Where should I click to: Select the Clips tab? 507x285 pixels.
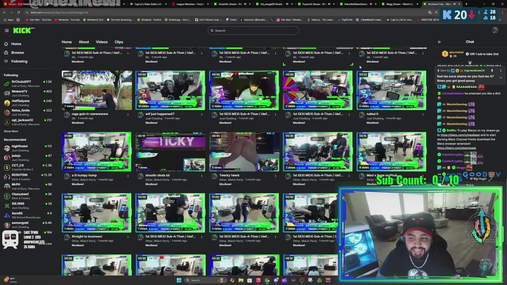[x=119, y=42]
